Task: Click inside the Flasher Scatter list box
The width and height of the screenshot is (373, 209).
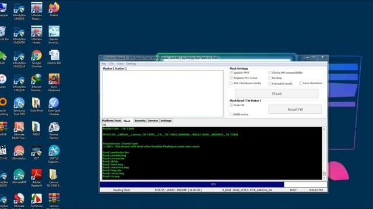Action: coord(163,93)
